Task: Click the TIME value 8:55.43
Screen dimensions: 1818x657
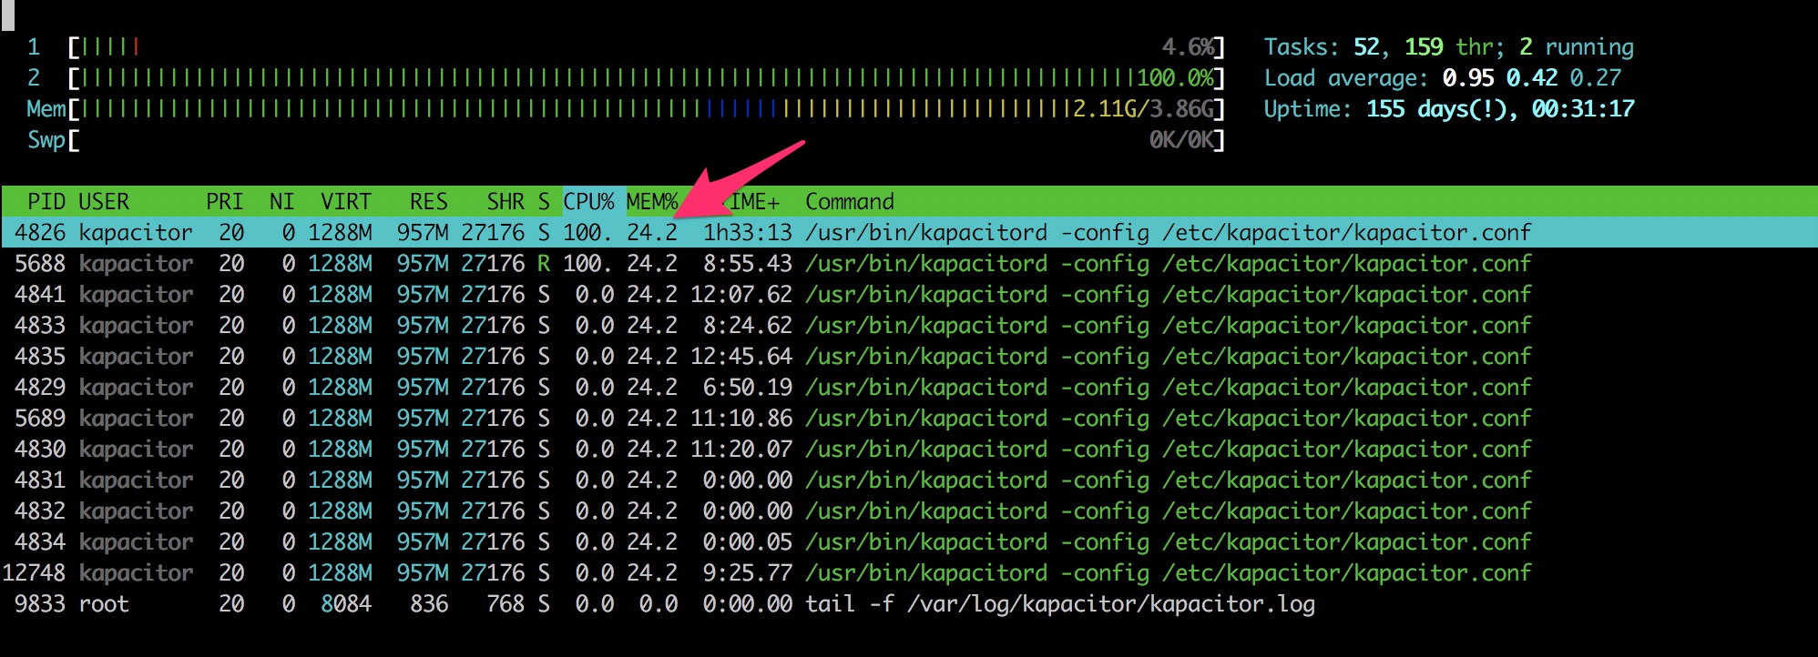Action: 748,263
